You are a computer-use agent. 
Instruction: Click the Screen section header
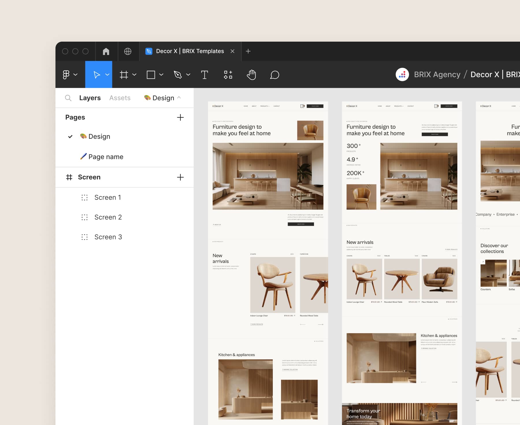point(89,177)
